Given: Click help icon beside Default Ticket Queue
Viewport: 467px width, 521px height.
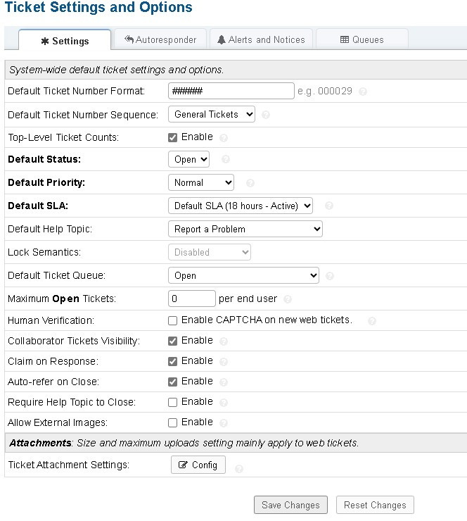Looking at the screenshot, I should pos(330,276).
